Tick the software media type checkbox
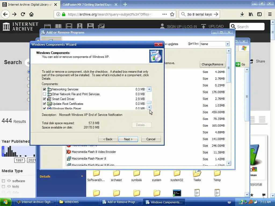 [x=3, y=181]
